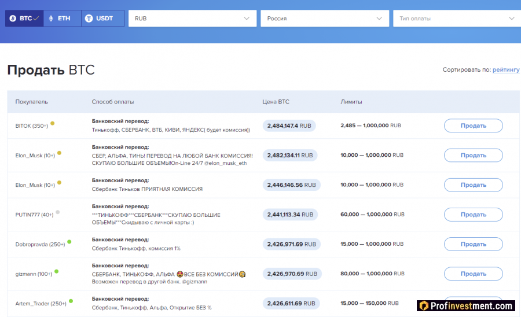Open Elon_Musk buyer with ПРИЯТНАЯ КОМИССИЯ offer
The image size is (521, 317).
pos(35,185)
